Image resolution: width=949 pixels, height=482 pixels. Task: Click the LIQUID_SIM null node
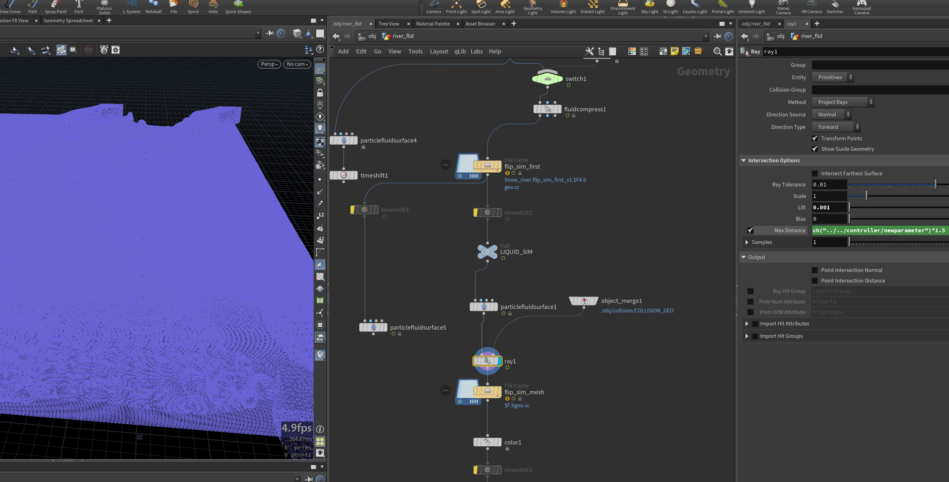pyautogui.click(x=487, y=252)
